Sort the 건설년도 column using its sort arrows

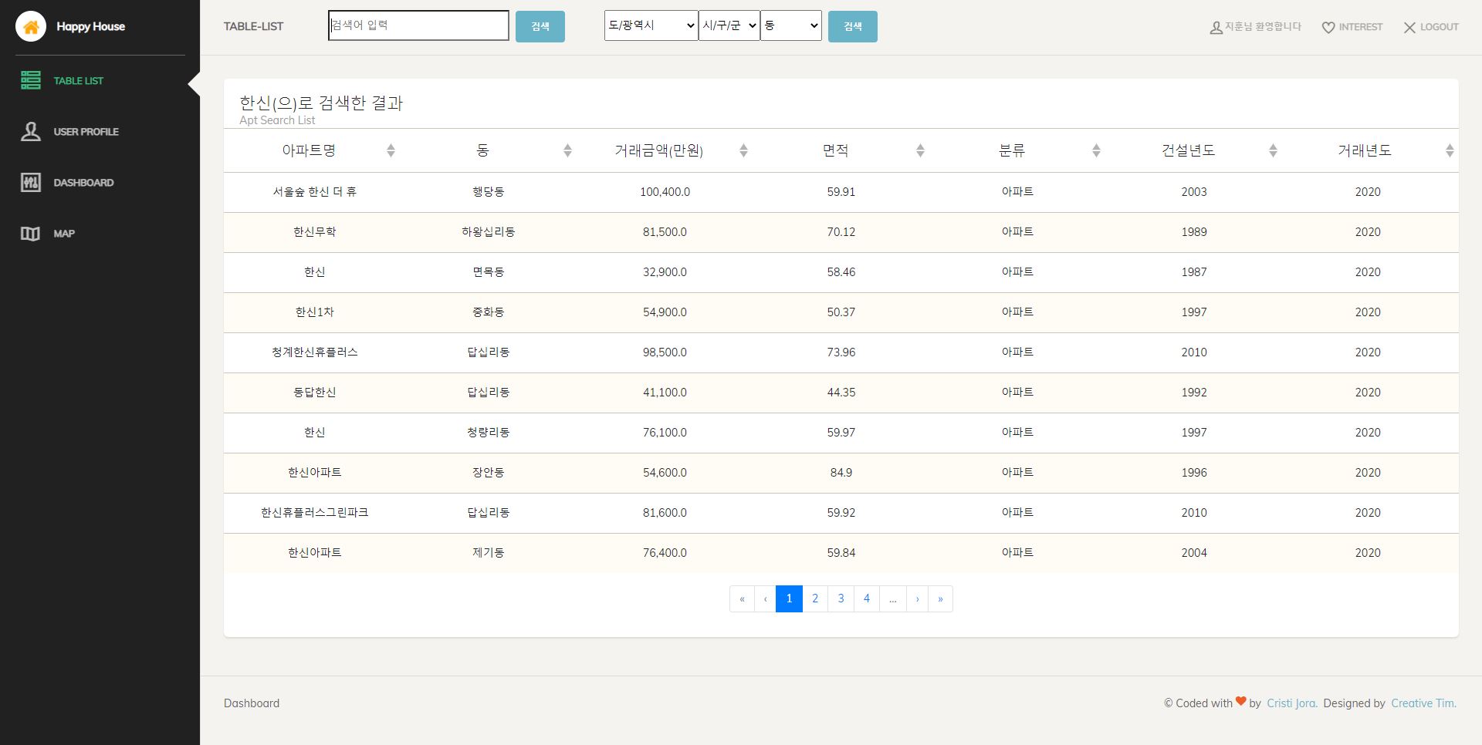coord(1272,150)
